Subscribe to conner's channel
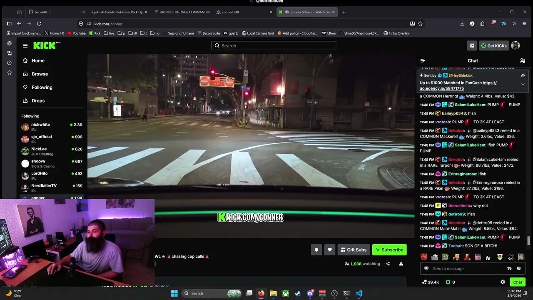 click(x=389, y=250)
